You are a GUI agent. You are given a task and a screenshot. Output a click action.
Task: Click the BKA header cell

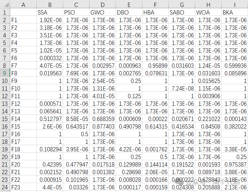pyautogui.click(x=235, y=12)
